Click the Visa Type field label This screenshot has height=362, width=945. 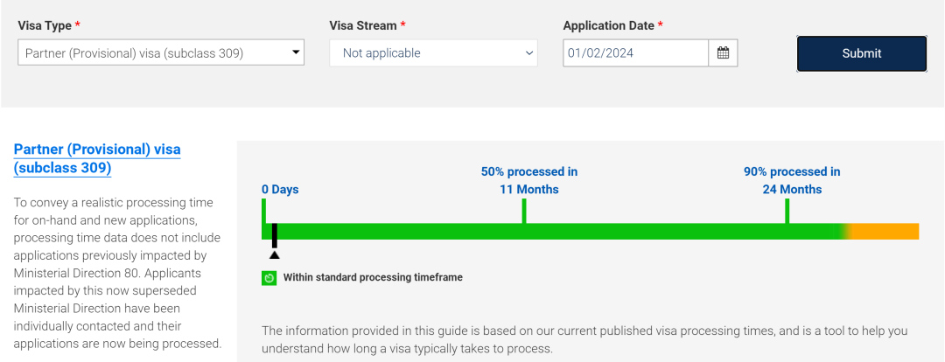[x=45, y=25]
